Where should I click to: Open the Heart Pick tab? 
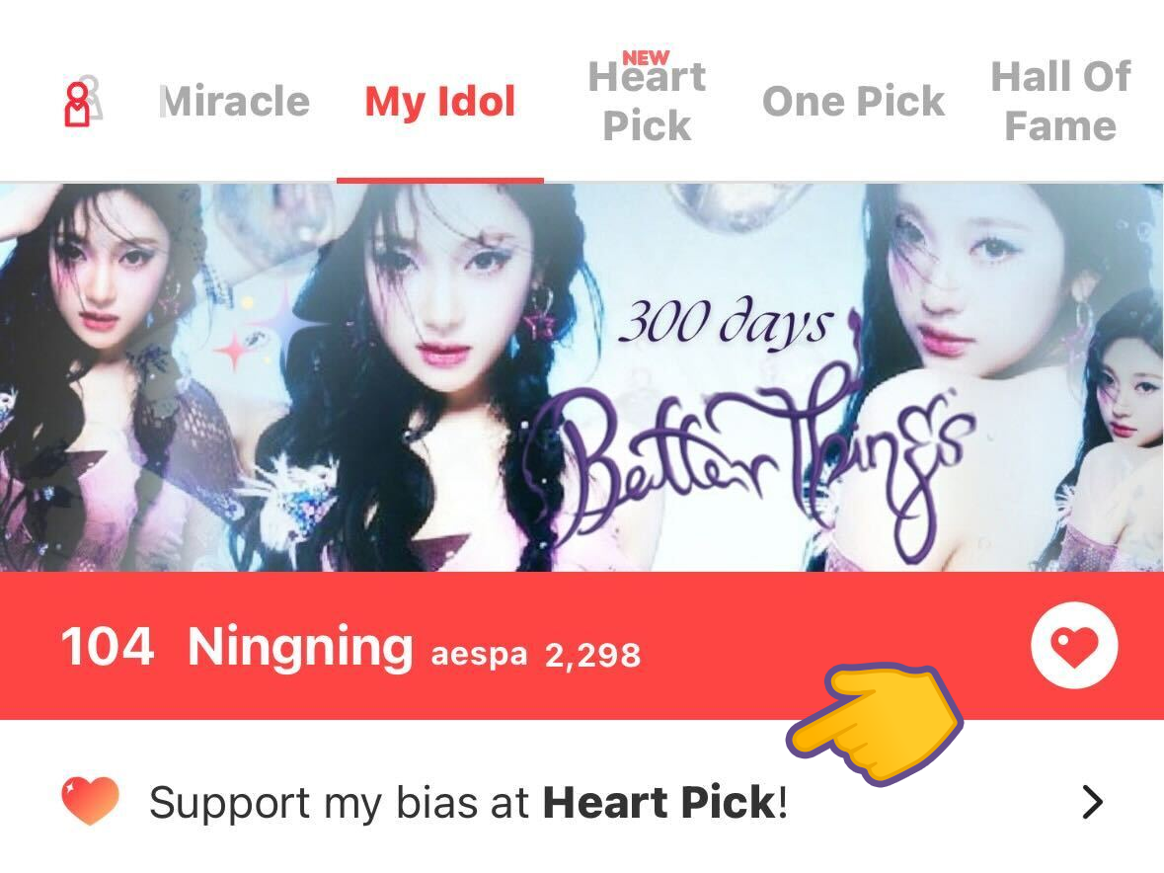point(647,102)
